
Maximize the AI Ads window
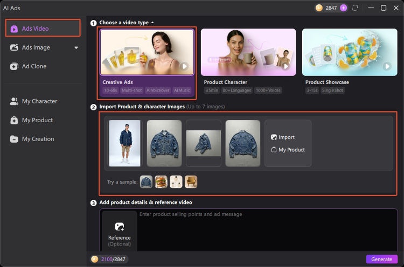[384, 8]
